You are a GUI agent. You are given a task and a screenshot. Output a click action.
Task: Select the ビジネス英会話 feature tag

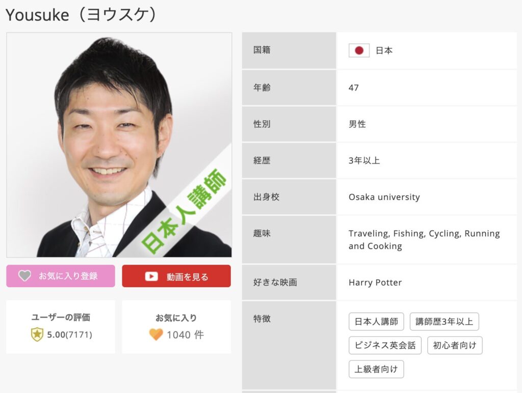pyautogui.click(x=385, y=346)
